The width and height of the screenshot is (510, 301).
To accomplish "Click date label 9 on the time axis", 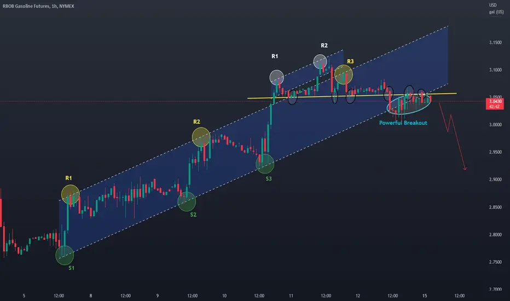I will point(158,296).
